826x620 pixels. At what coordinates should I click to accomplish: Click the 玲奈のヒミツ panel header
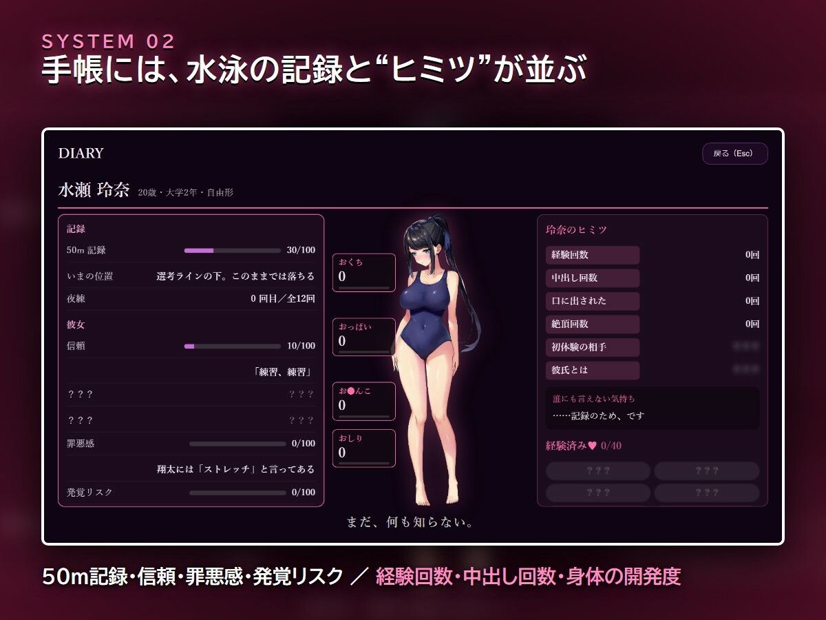(576, 230)
